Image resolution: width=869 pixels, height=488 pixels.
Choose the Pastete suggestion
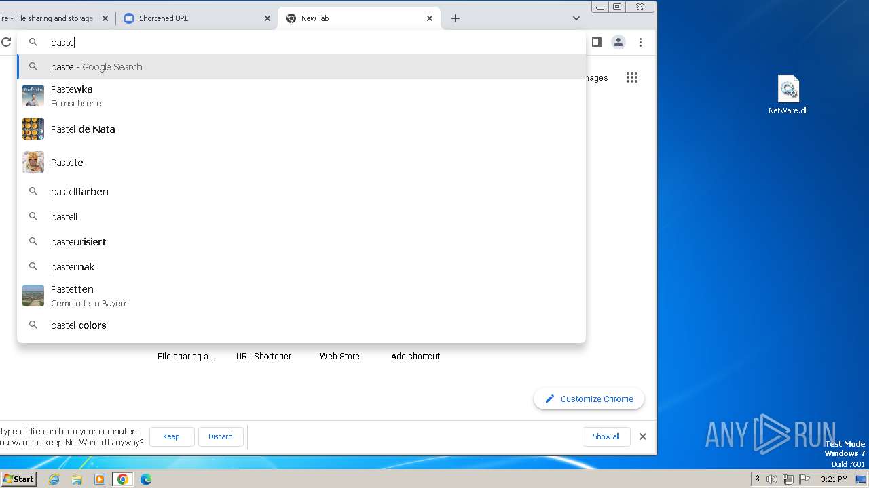[301, 162]
